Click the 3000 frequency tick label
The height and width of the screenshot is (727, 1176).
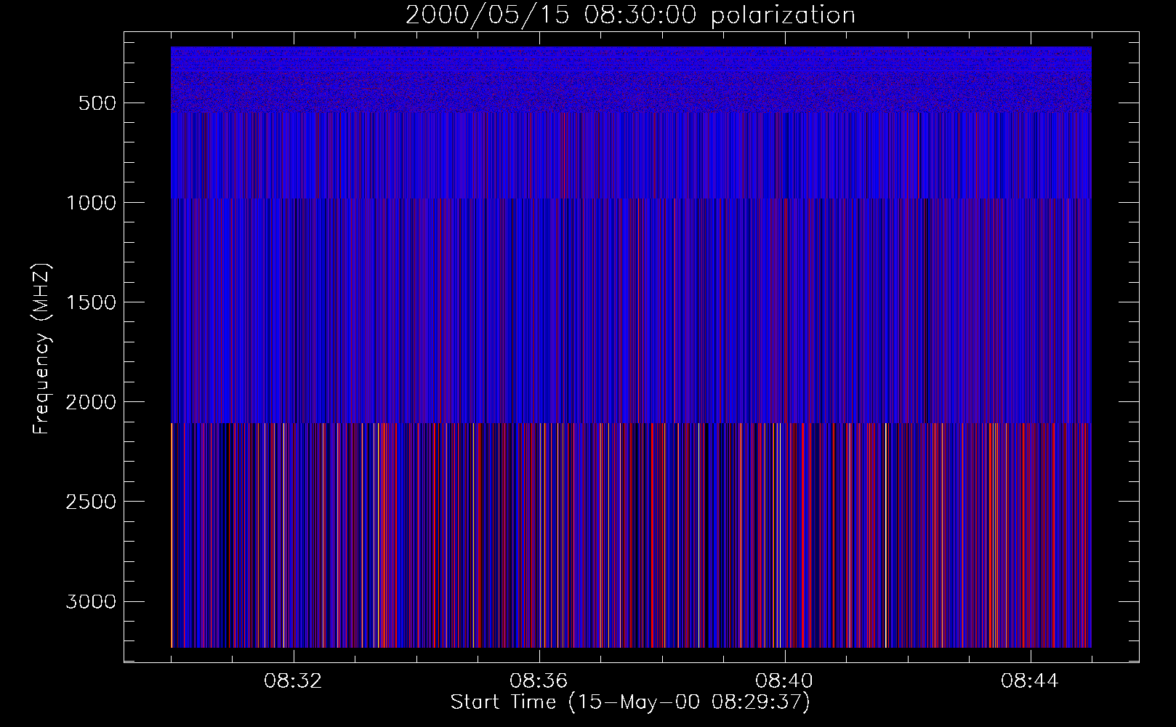click(91, 601)
